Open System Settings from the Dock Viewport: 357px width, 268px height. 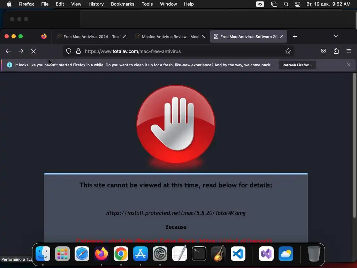[160, 254]
